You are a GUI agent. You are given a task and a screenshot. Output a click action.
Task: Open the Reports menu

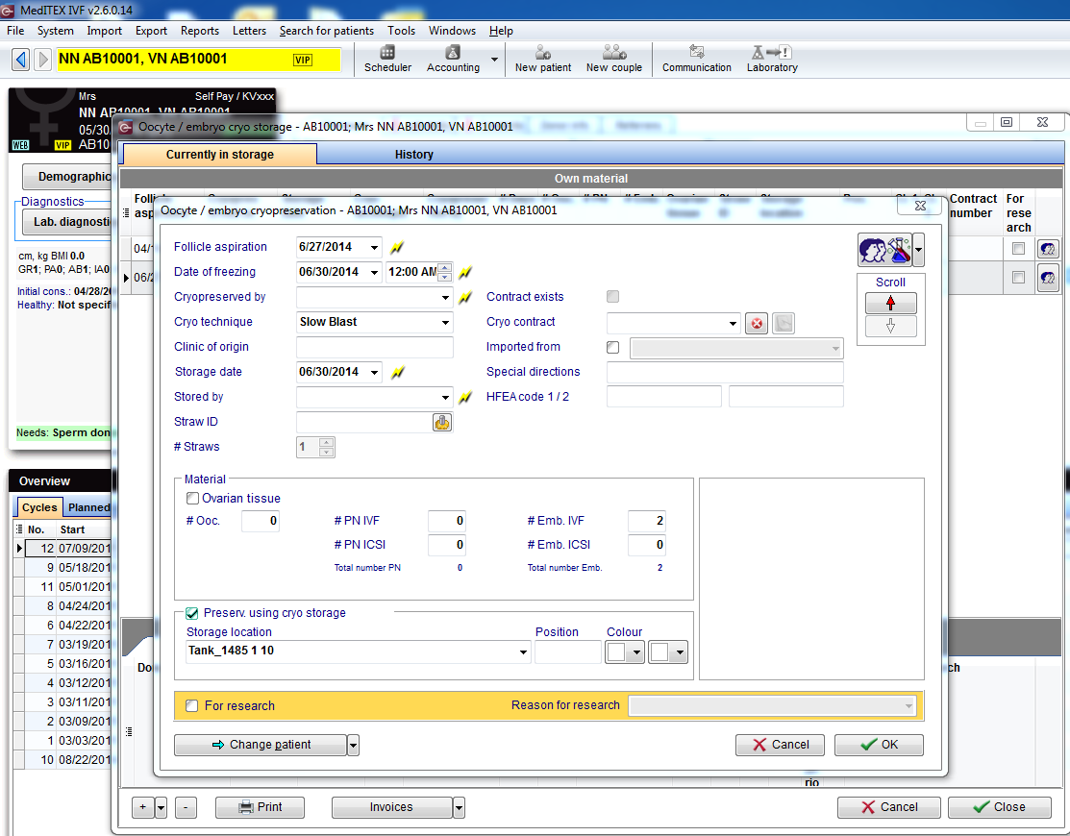(200, 31)
